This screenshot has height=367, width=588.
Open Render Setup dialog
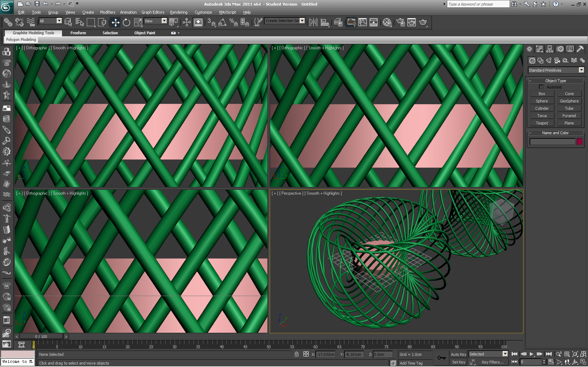400,22
